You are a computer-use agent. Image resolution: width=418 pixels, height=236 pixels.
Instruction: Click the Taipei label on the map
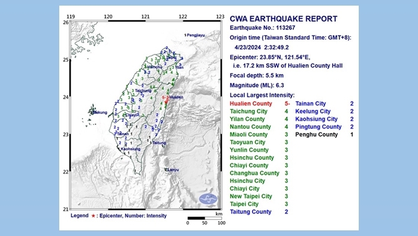click(171, 57)
